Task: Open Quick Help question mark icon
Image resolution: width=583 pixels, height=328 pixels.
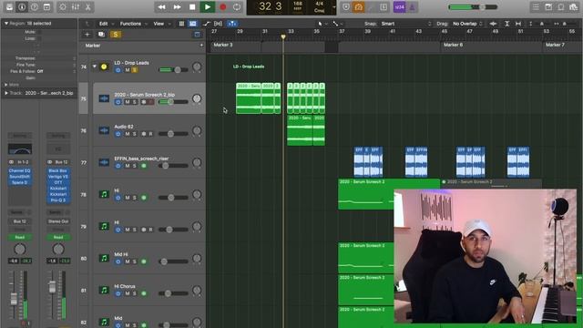Action: click(x=35, y=7)
